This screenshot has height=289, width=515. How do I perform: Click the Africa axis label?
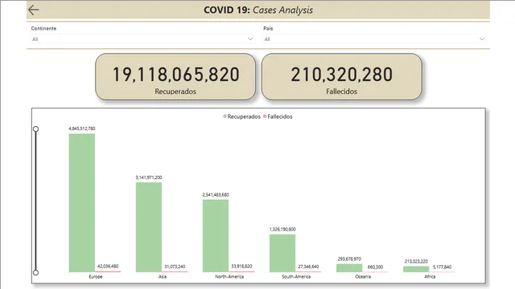click(x=430, y=276)
